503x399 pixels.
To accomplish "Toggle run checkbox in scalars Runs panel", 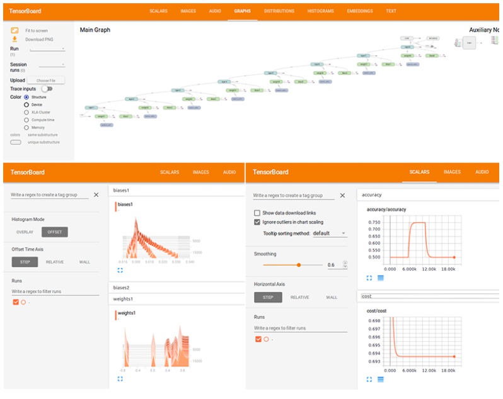I will click(x=258, y=339).
